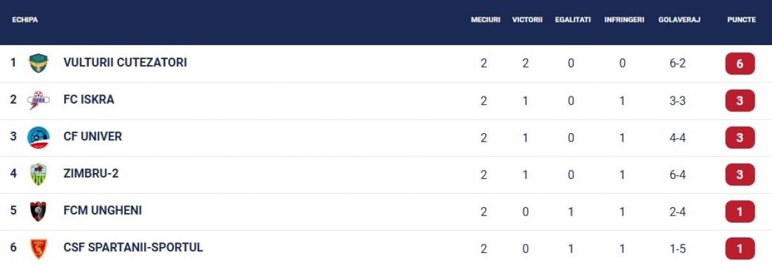Click the red 6 points badge
The height and width of the screenshot is (267, 772).
(740, 64)
